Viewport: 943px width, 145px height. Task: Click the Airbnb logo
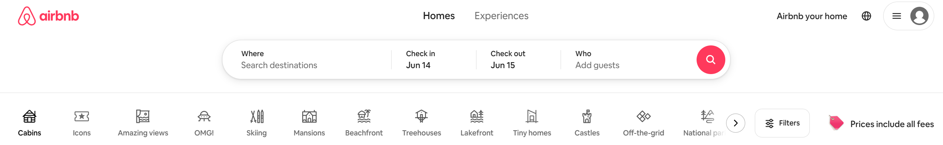click(x=48, y=16)
